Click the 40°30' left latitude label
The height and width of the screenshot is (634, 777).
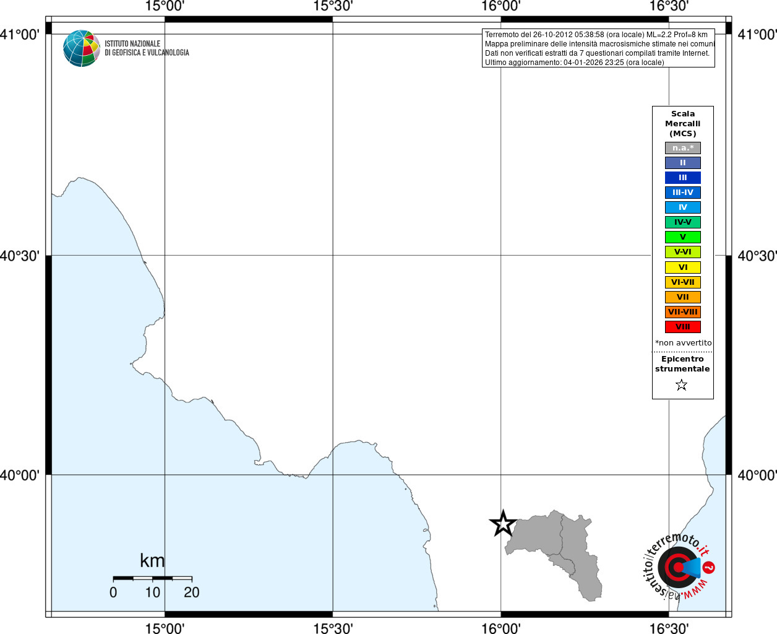click(x=20, y=256)
